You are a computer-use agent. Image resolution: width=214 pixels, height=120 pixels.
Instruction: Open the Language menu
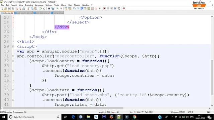[39, 5]
